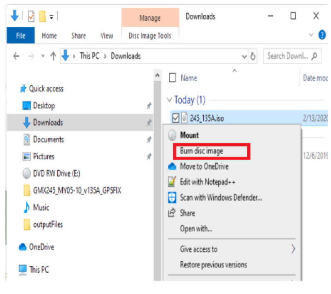Click the Properties icon in quick access toolbar

31,16
